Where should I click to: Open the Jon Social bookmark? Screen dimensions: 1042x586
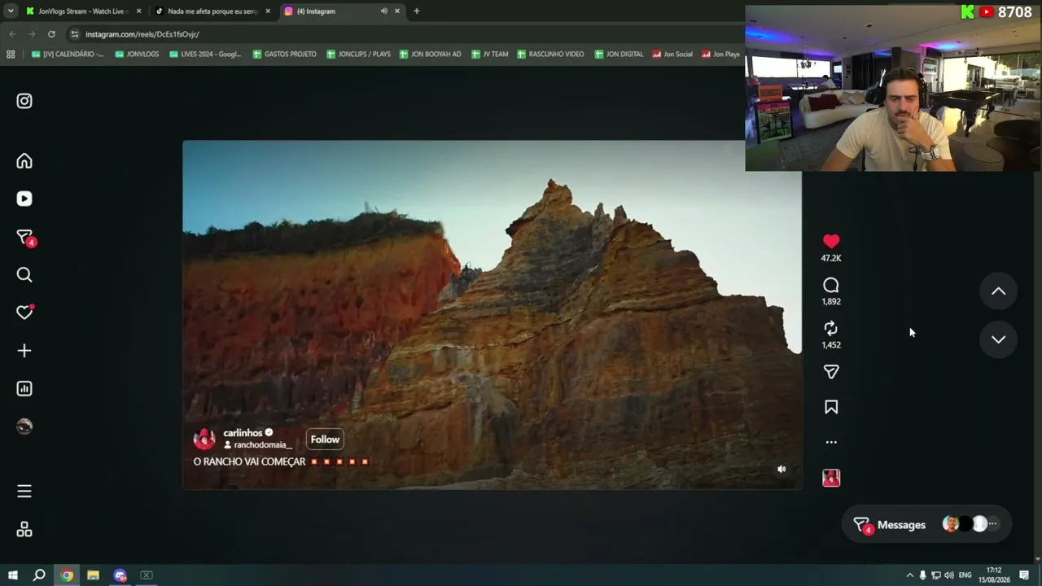tap(672, 55)
